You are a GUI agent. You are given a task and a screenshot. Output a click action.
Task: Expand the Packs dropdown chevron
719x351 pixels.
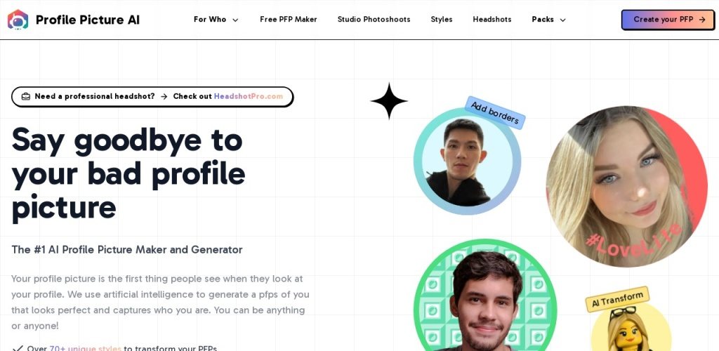(x=562, y=20)
